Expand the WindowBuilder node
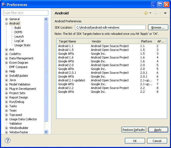This screenshot has height=148, width=171. [x=7, y=128]
